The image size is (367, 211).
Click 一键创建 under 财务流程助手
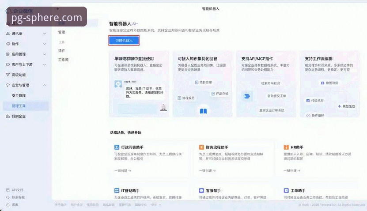tap(208, 171)
